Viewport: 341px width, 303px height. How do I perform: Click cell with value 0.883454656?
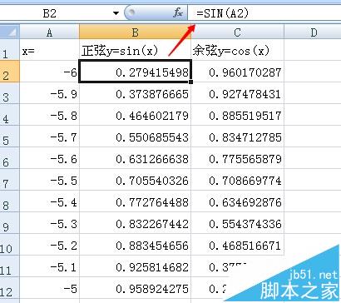[135, 245]
